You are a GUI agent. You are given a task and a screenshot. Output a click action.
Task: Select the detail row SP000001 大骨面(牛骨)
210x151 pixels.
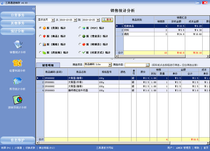pyautogui.click(x=123, y=82)
